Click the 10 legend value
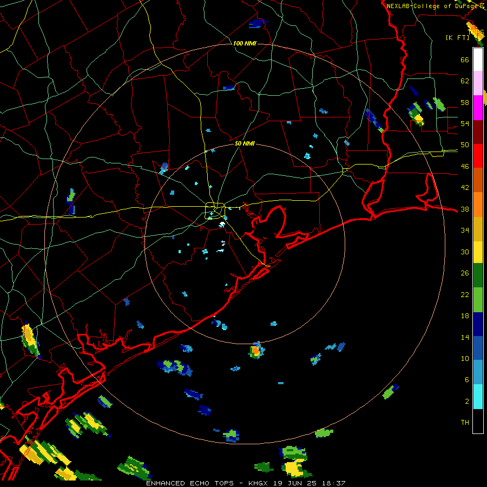 pos(465,359)
